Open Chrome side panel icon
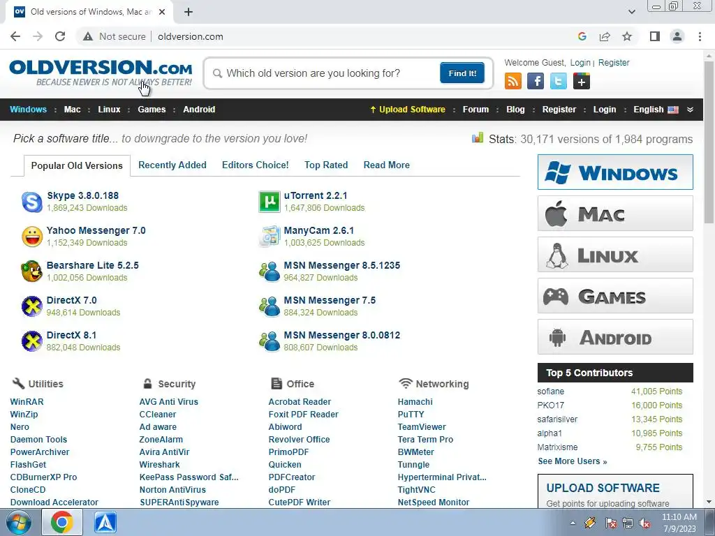715x536 pixels. [x=655, y=36]
